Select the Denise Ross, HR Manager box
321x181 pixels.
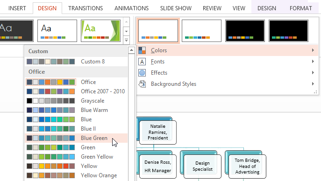tap(157, 166)
